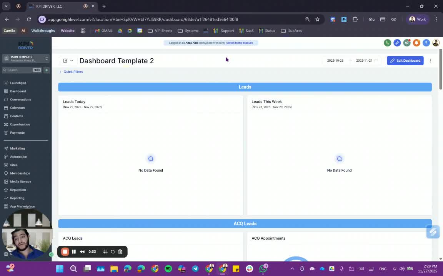Open the user avatar in app header

(x=436, y=43)
